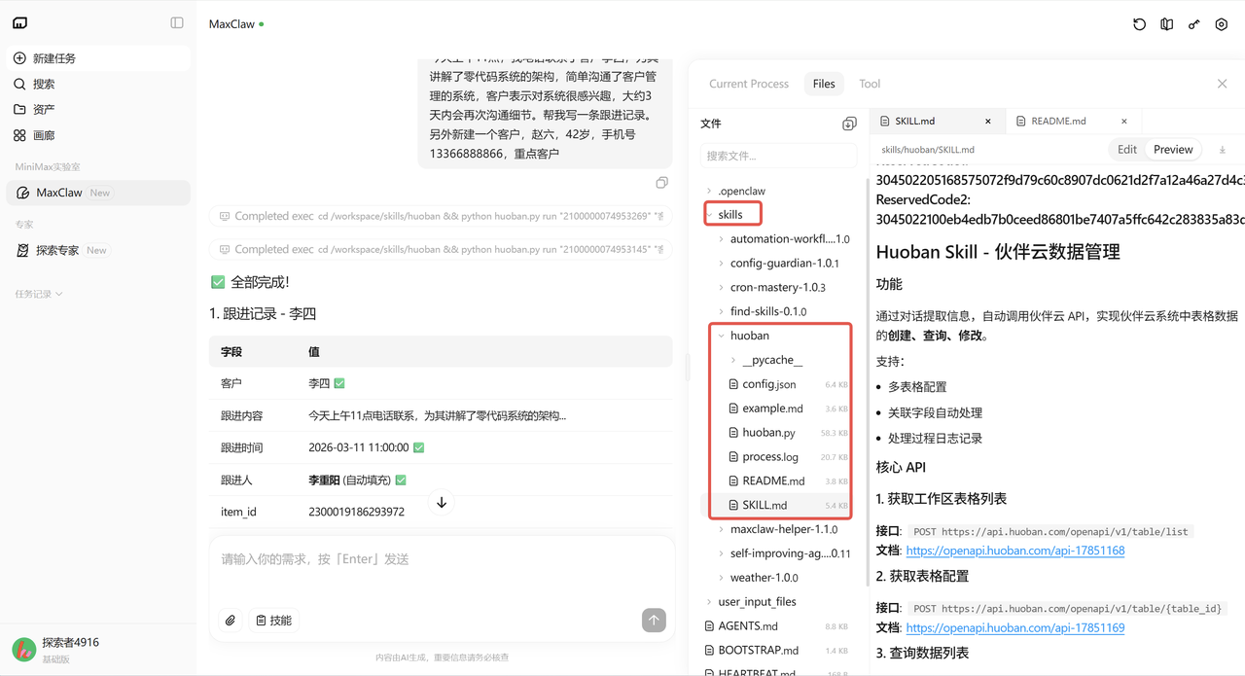
Task: Expand the 任务记录 dropdown
Action: pos(39,294)
